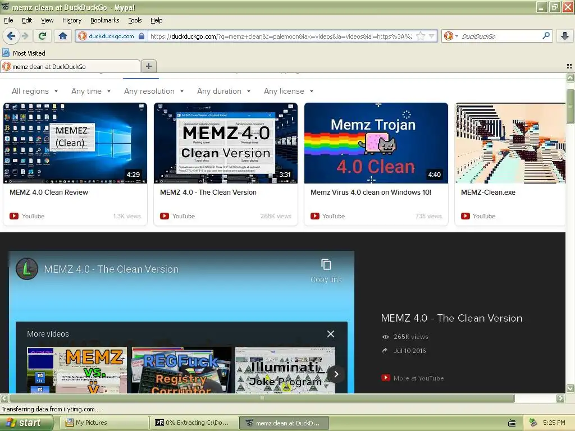
Task: Click the vertical scrollbar down arrow
Action: pos(570,388)
